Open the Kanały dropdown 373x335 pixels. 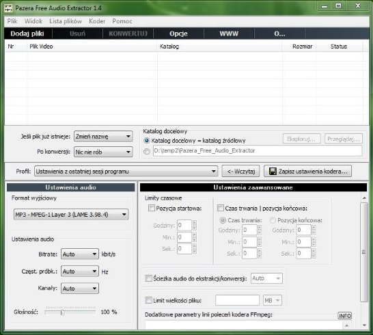80,289
